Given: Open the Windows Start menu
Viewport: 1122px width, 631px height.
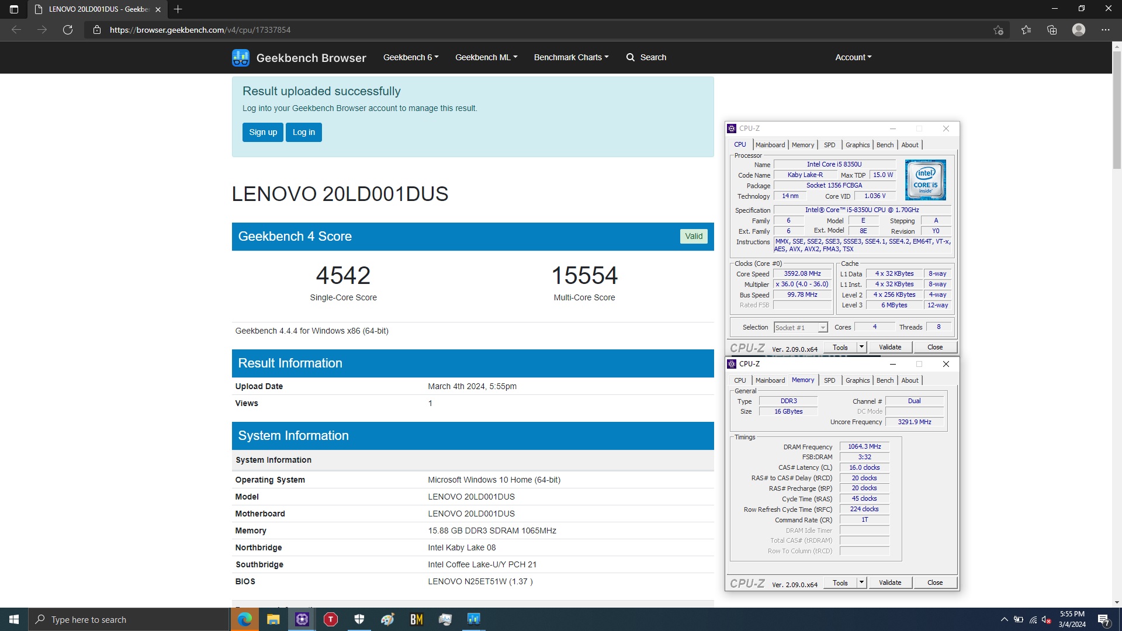Looking at the screenshot, I should pos(14,619).
